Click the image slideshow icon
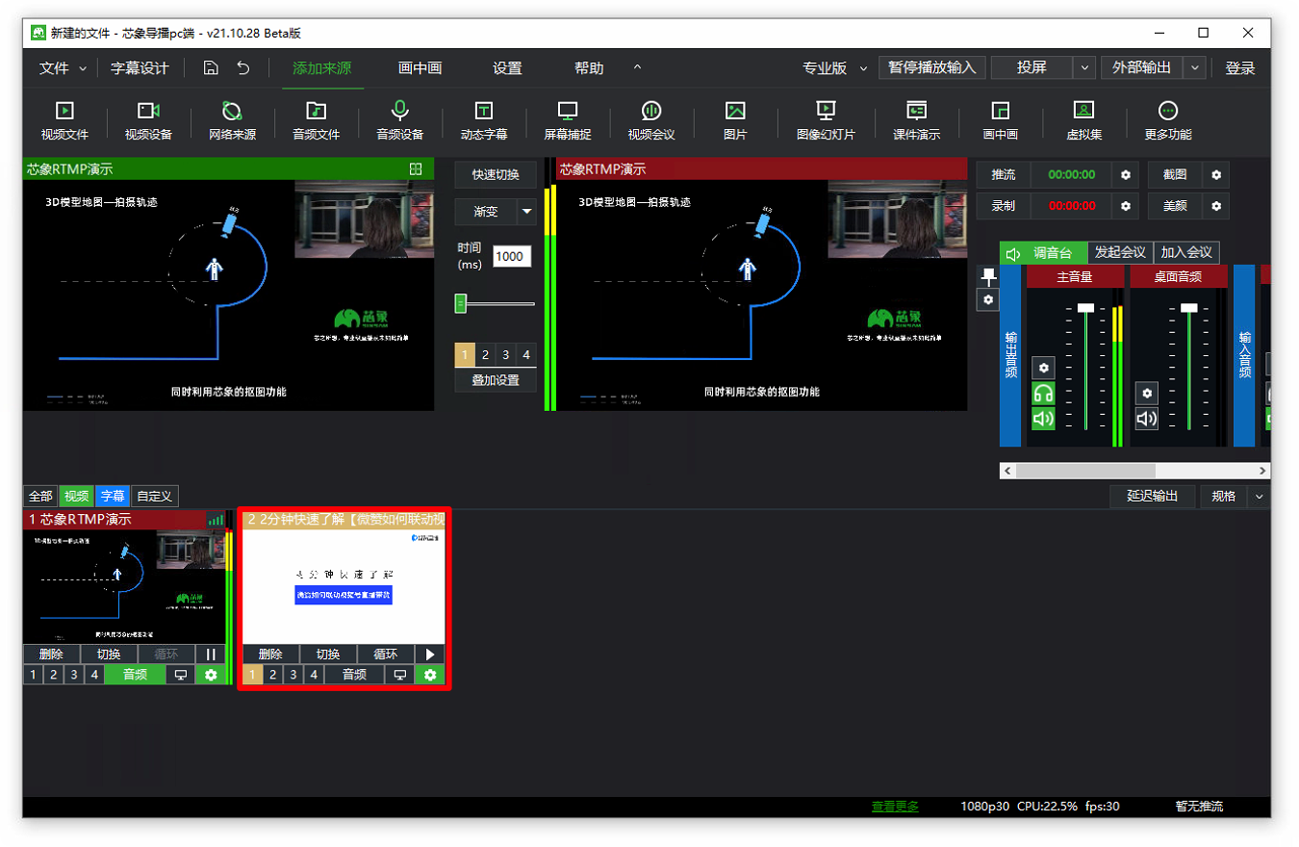The height and width of the screenshot is (847, 1299). click(826, 121)
